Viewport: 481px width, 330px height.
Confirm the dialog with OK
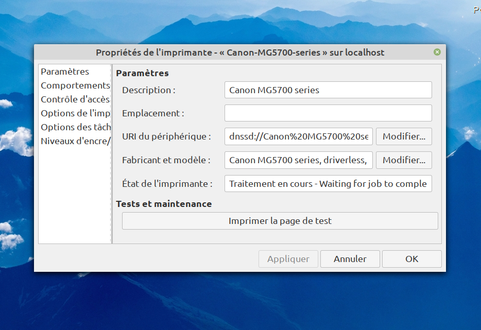[x=411, y=259]
